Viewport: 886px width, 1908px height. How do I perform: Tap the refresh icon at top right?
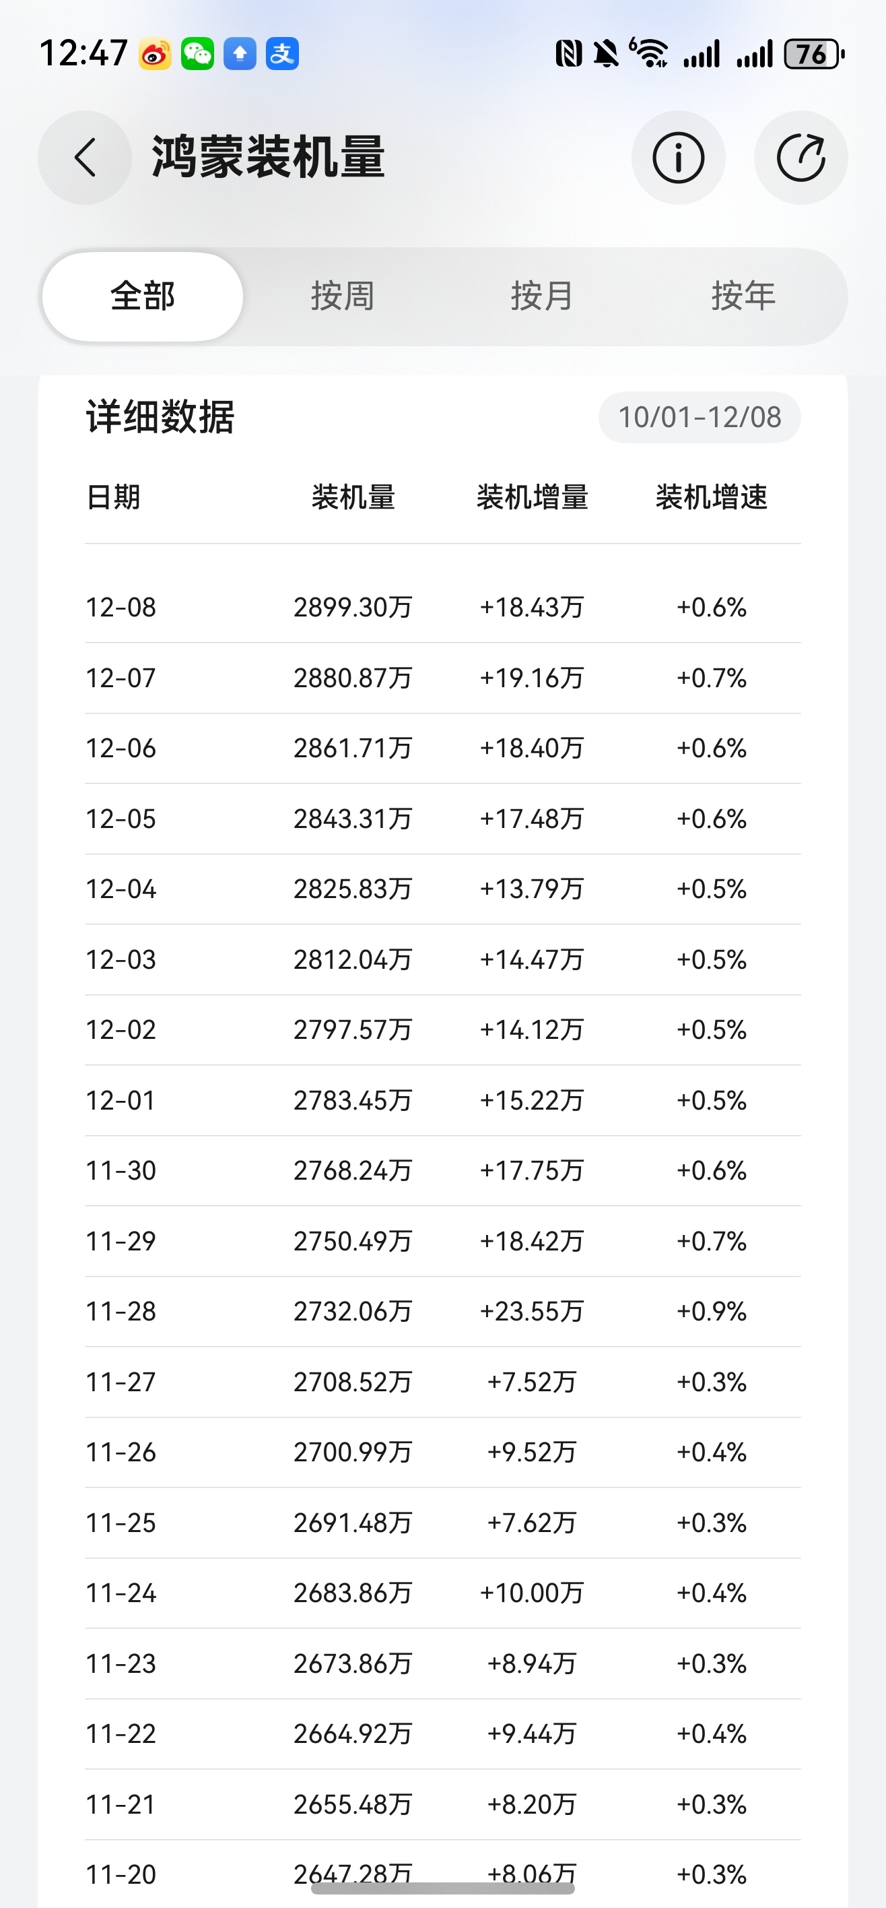(x=803, y=158)
